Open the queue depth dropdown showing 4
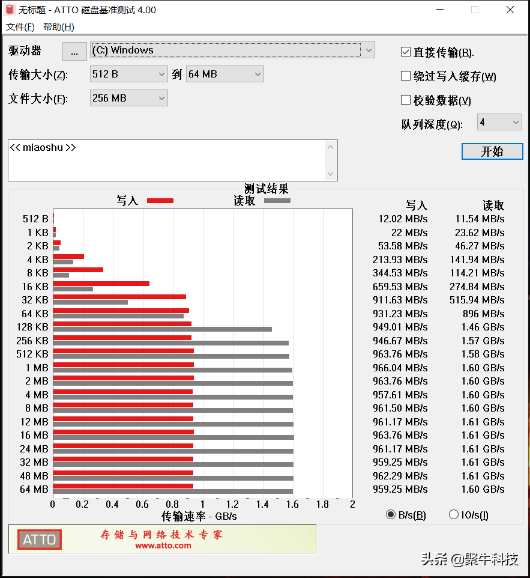Image resolution: width=530 pixels, height=578 pixels. coord(499,122)
